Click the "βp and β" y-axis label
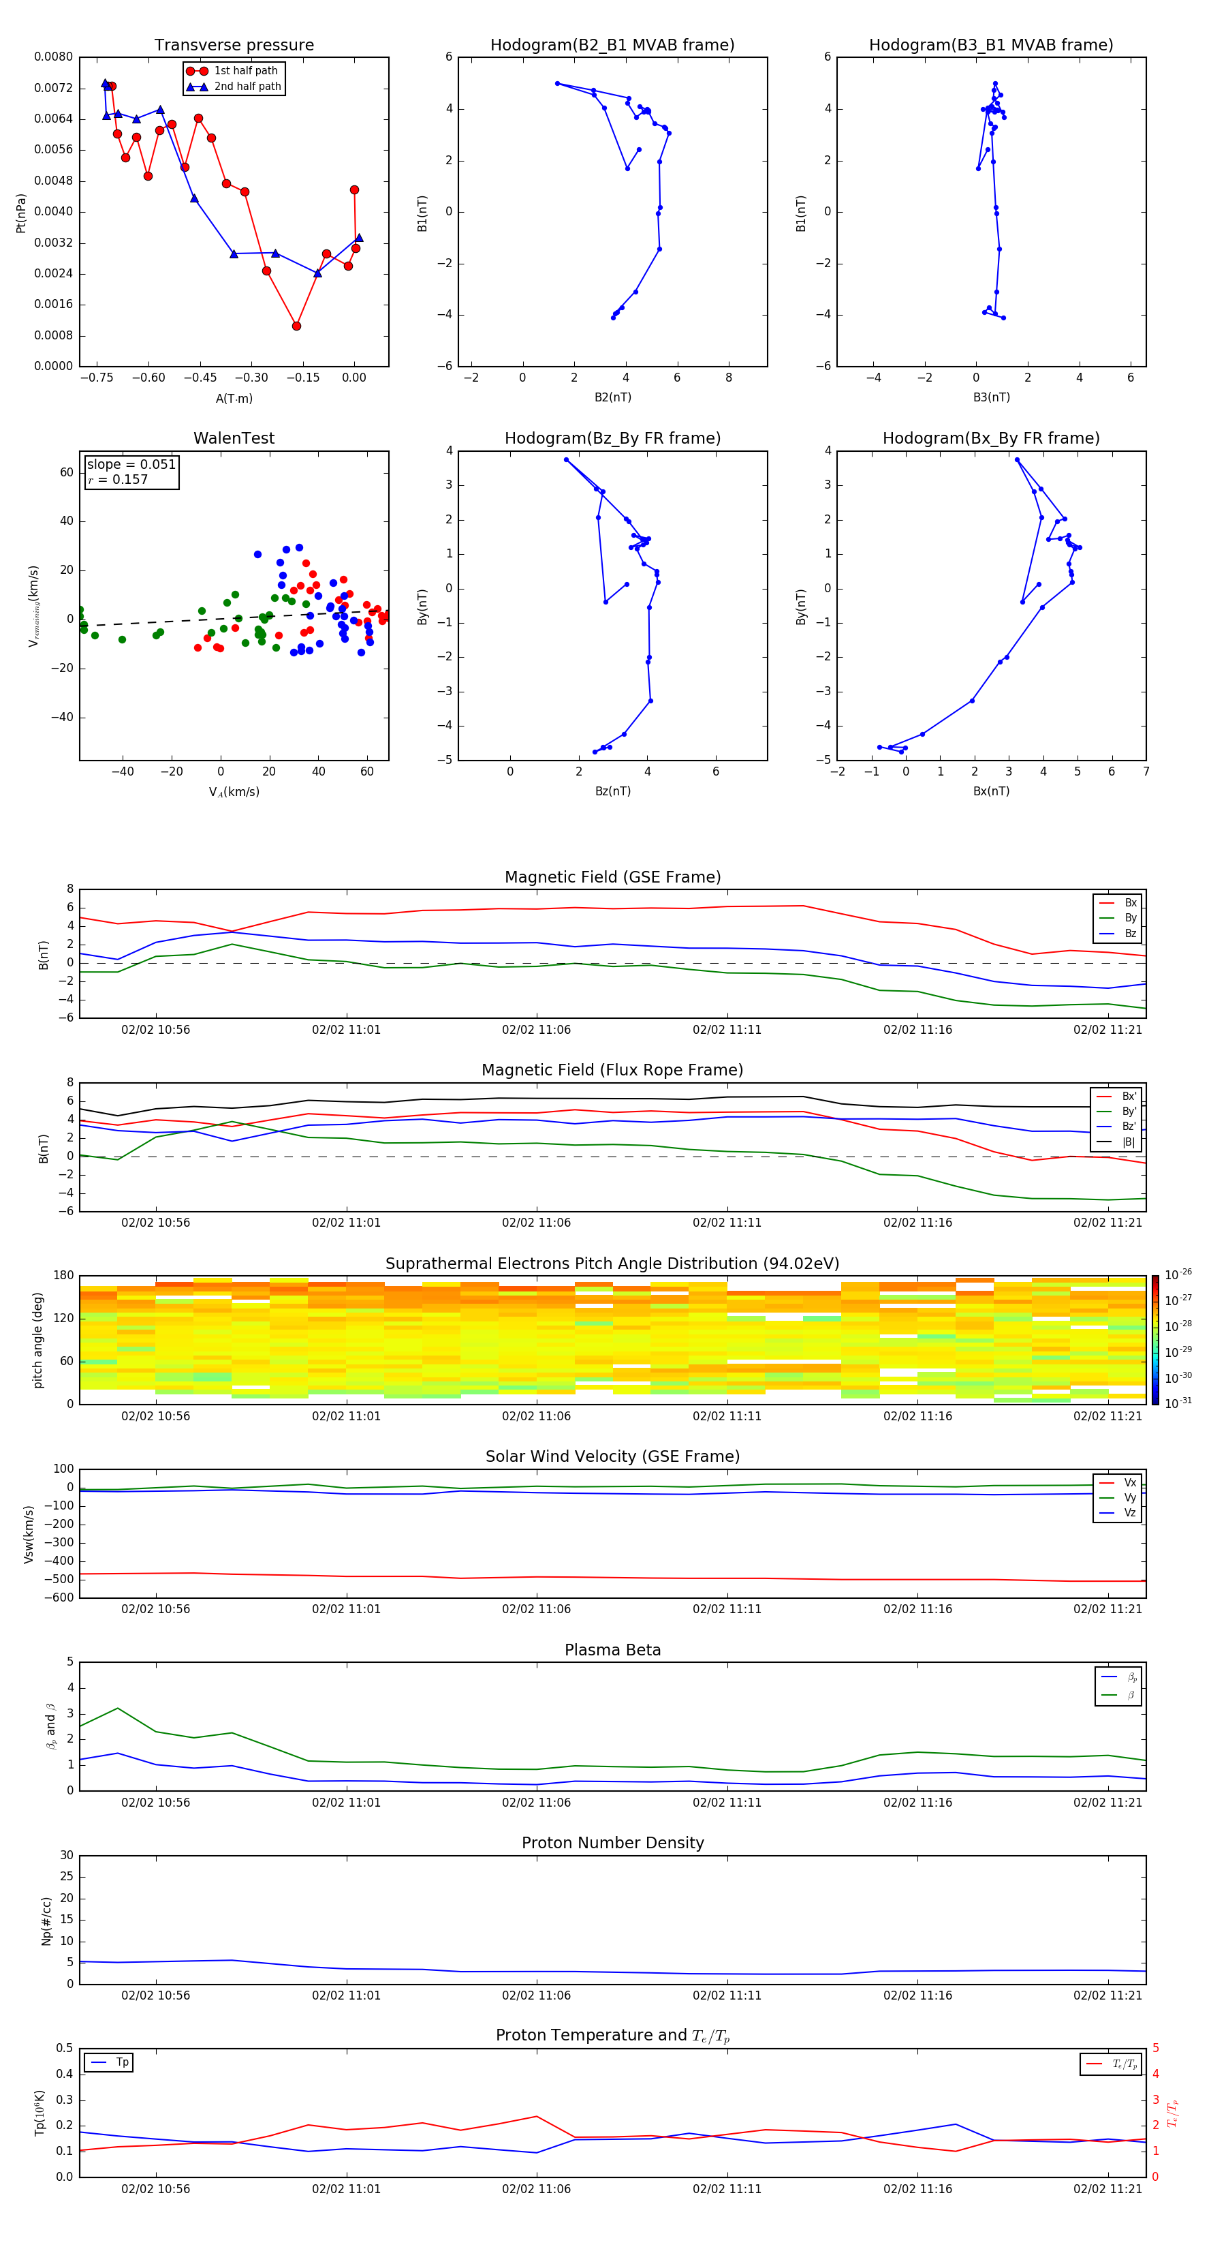The height and width of the screenshot is (2249, 1226). (50, 1727)
